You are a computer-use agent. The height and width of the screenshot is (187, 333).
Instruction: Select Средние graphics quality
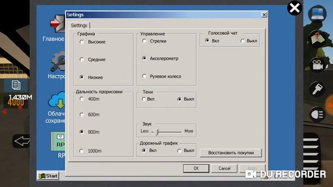(82, 60)
